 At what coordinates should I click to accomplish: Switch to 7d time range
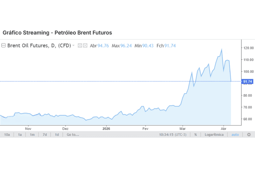[45, 135]
